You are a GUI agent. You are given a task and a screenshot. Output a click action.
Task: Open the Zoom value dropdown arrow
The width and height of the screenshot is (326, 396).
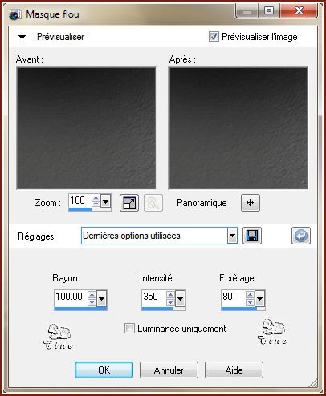(105, 200)
